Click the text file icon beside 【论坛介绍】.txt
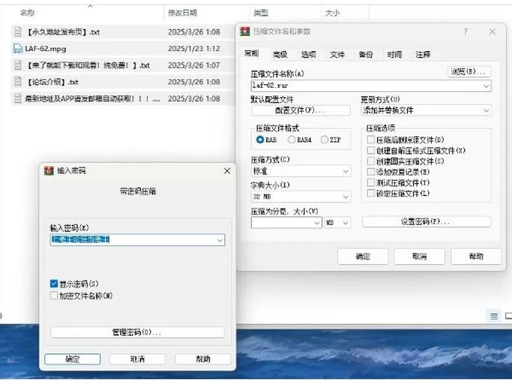 tap(18, 82)
